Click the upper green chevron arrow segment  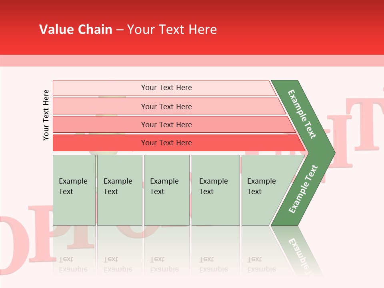(x=303, y=114)
